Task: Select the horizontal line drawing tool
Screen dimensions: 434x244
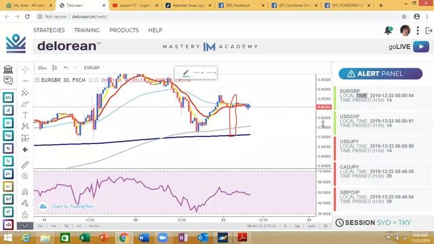Action: point(25,81)
